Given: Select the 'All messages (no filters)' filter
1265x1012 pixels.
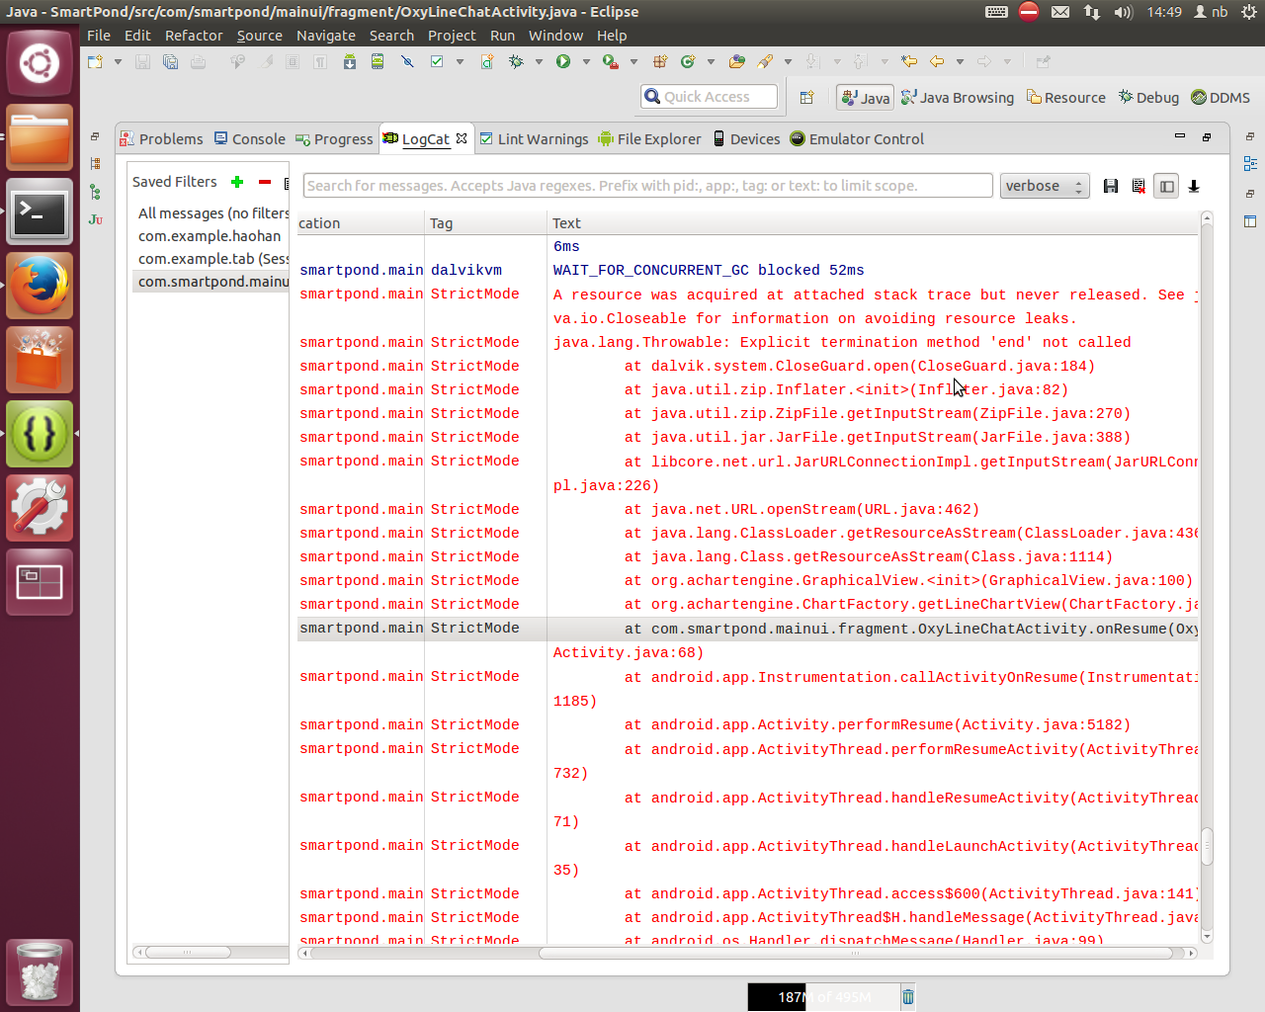Looking at the screenshot, I should (212, 213).
